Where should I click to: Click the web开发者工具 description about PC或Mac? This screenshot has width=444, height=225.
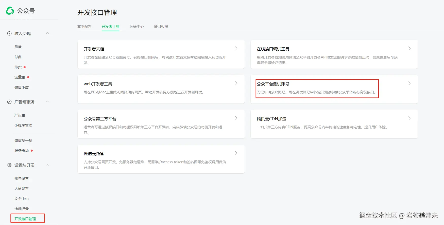click(144, 92)
